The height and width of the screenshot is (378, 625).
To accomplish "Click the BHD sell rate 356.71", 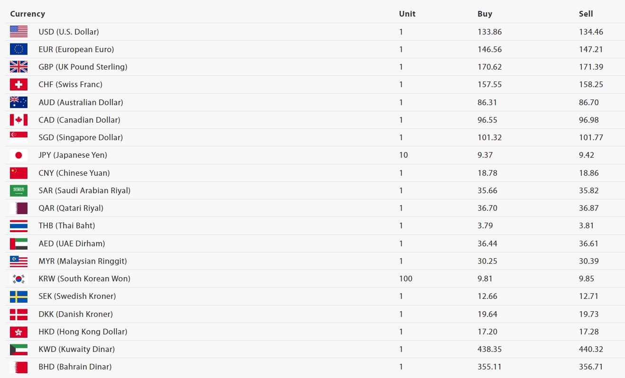I will (x=591, y=367).
